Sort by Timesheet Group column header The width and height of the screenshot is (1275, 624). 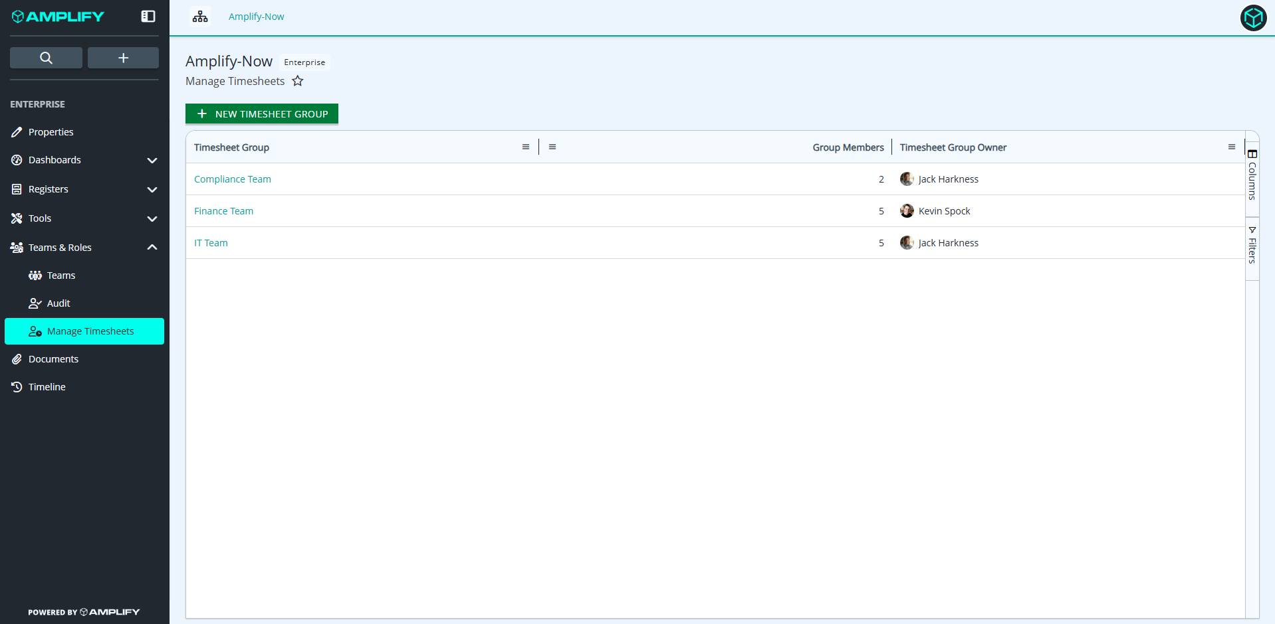(231, 147)
